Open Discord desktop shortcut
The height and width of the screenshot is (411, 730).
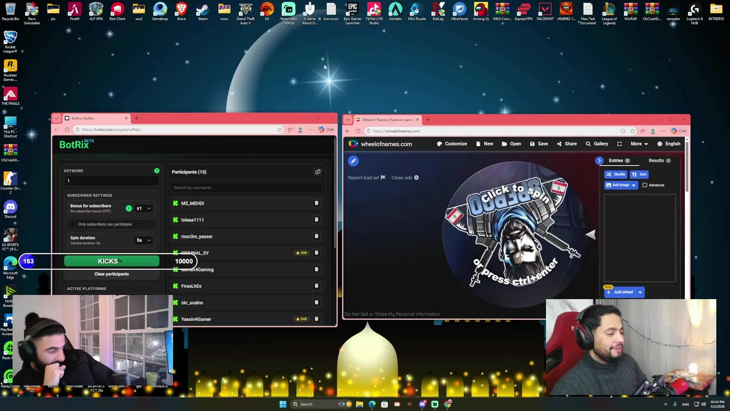tap(10, 209)
